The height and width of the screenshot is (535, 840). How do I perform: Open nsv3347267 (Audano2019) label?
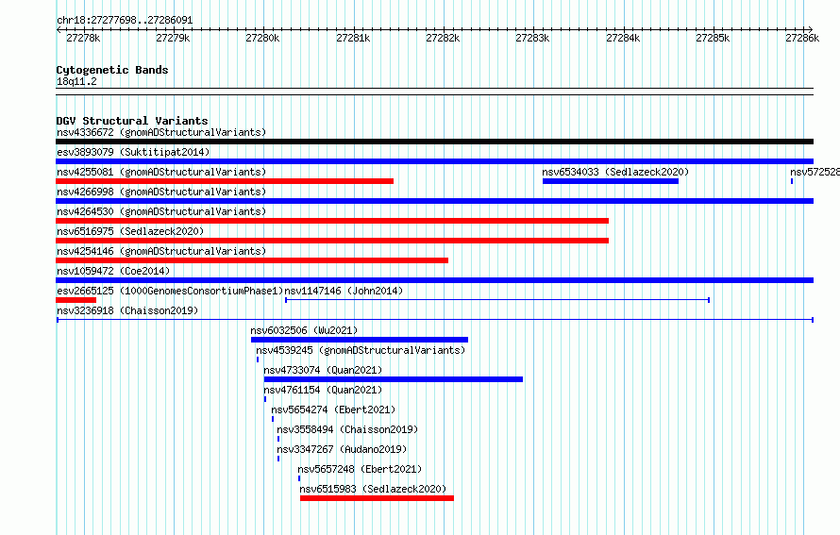click(x=342, y=449)
